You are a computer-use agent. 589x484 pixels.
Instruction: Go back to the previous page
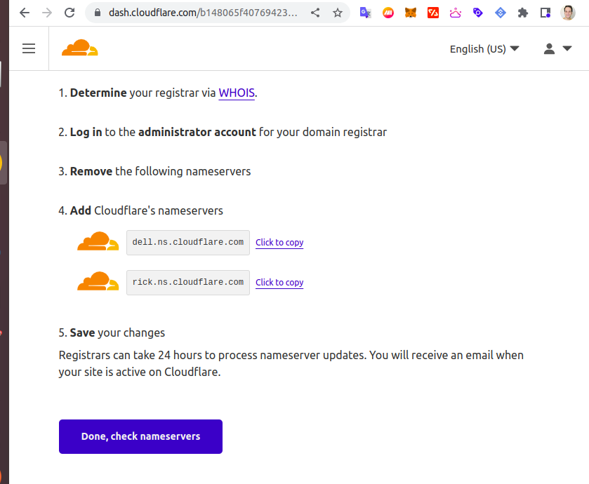tap(25, 13)
